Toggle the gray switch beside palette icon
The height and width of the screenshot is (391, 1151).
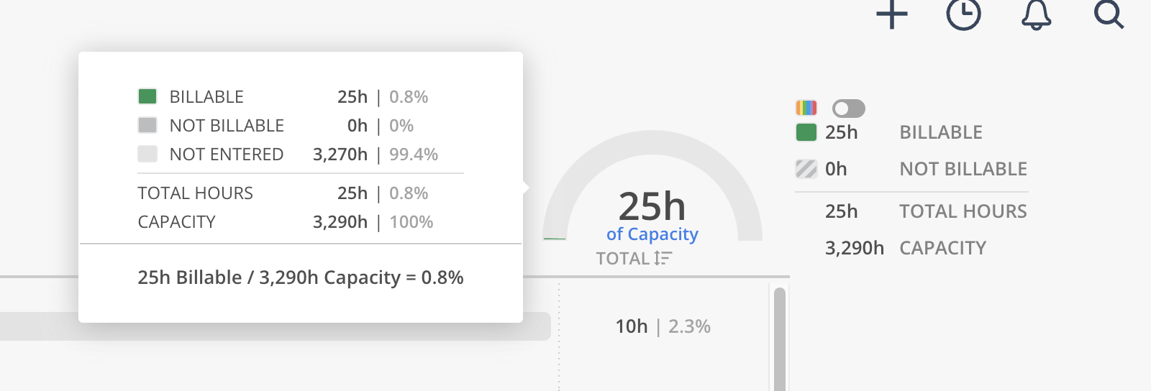[848, 109]
